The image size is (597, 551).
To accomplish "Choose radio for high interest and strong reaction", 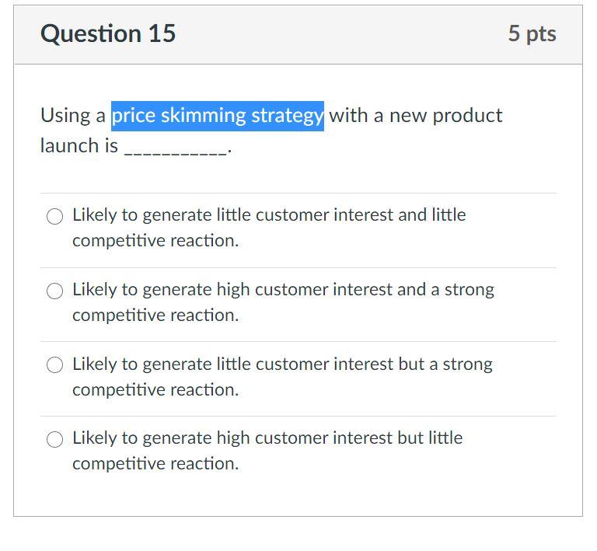I will tap(54, 291).
